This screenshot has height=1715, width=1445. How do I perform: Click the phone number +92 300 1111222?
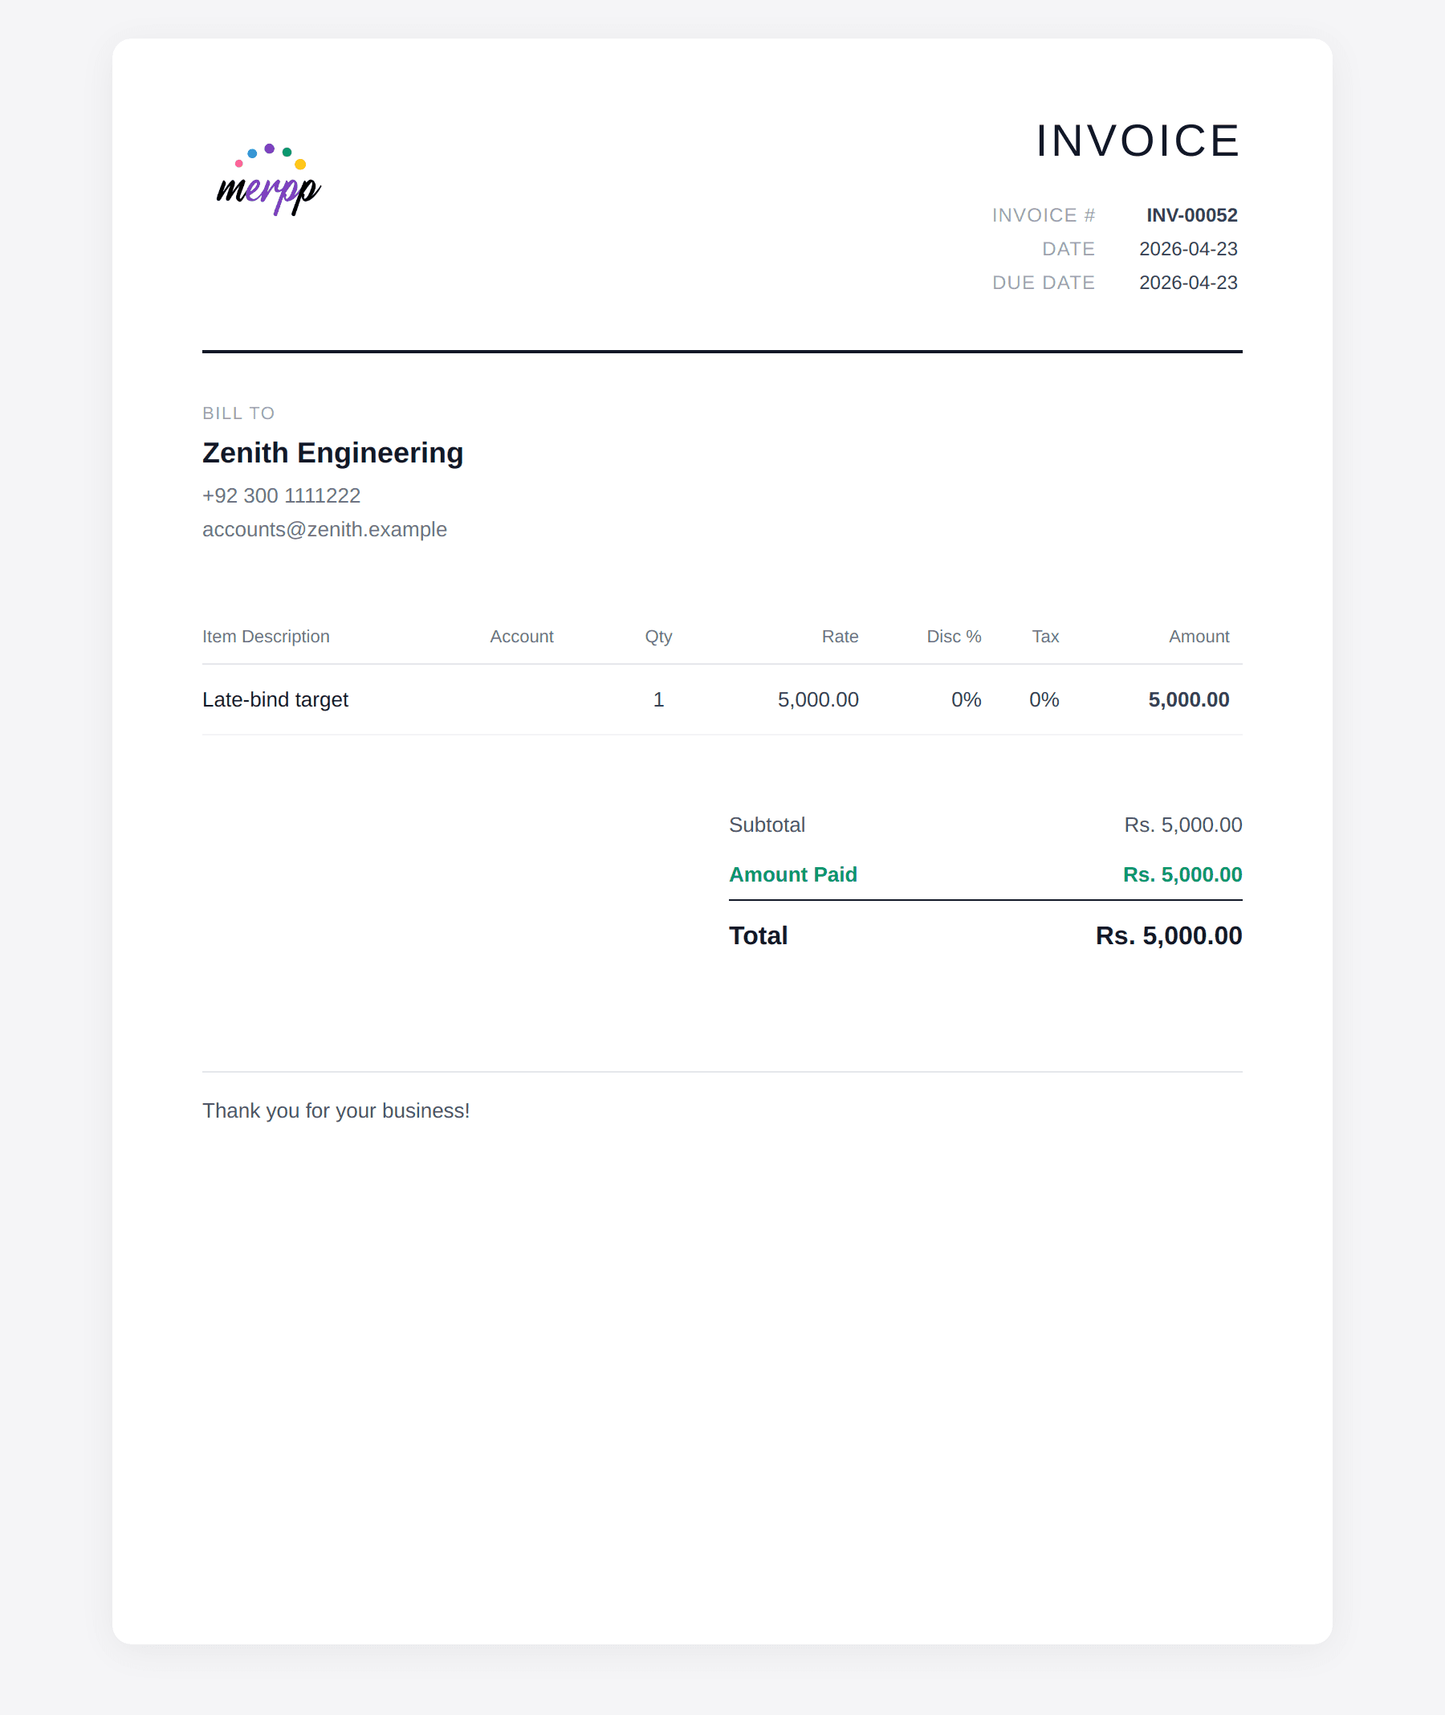tap(281, 495)
